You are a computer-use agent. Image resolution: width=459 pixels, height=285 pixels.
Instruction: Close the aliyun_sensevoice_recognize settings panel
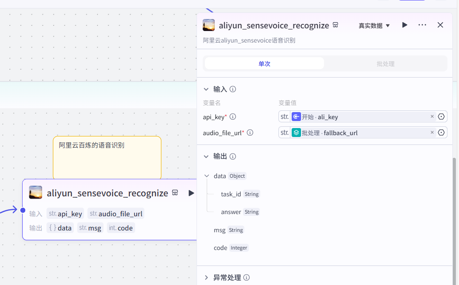440,25
